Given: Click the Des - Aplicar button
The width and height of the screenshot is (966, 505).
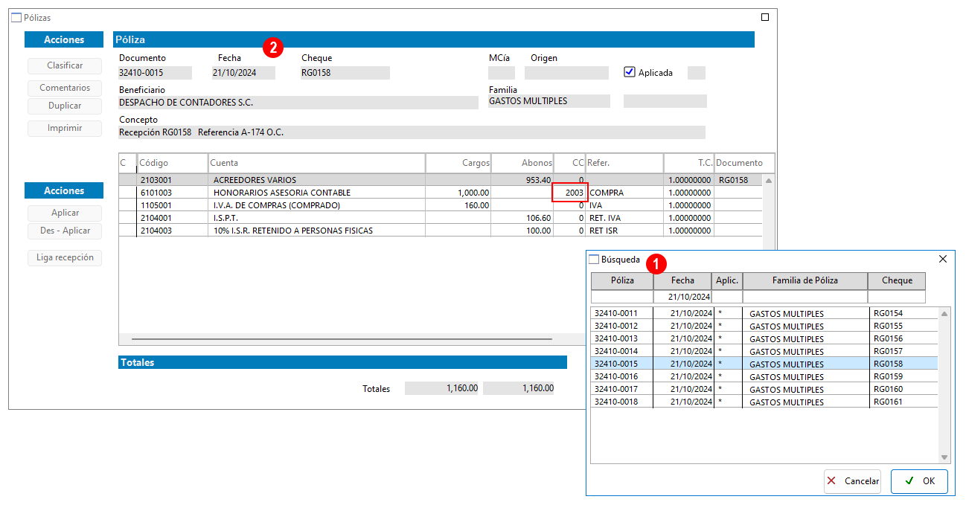Looking at the screenshot, I should pos(65,231).
